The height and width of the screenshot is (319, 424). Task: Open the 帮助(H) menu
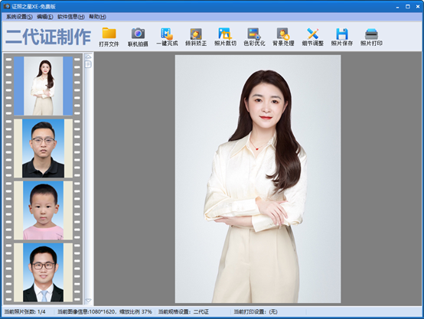click(x=97, y=17)
